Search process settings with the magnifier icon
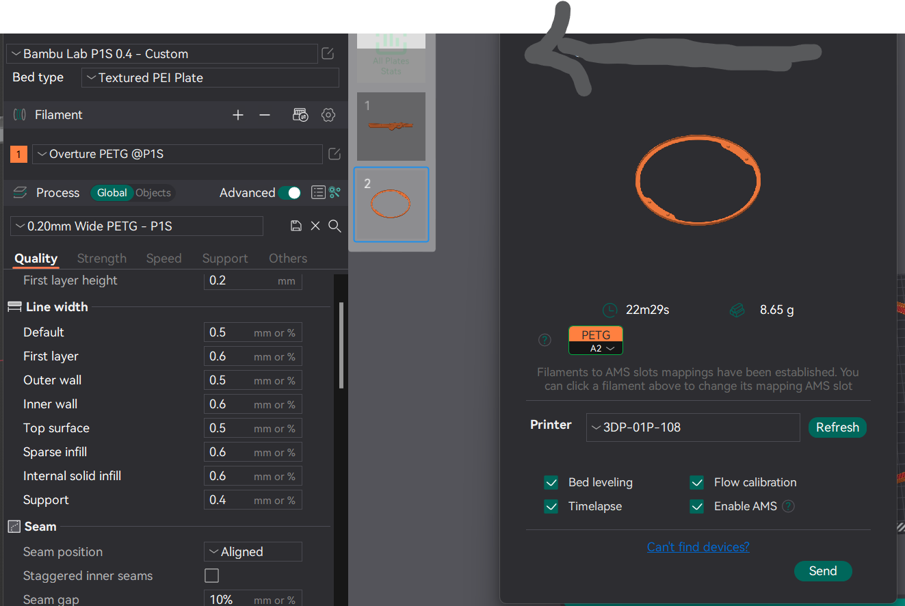 [335, 226]
